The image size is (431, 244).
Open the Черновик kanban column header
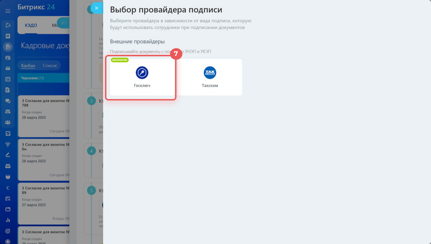coord(43,78)
